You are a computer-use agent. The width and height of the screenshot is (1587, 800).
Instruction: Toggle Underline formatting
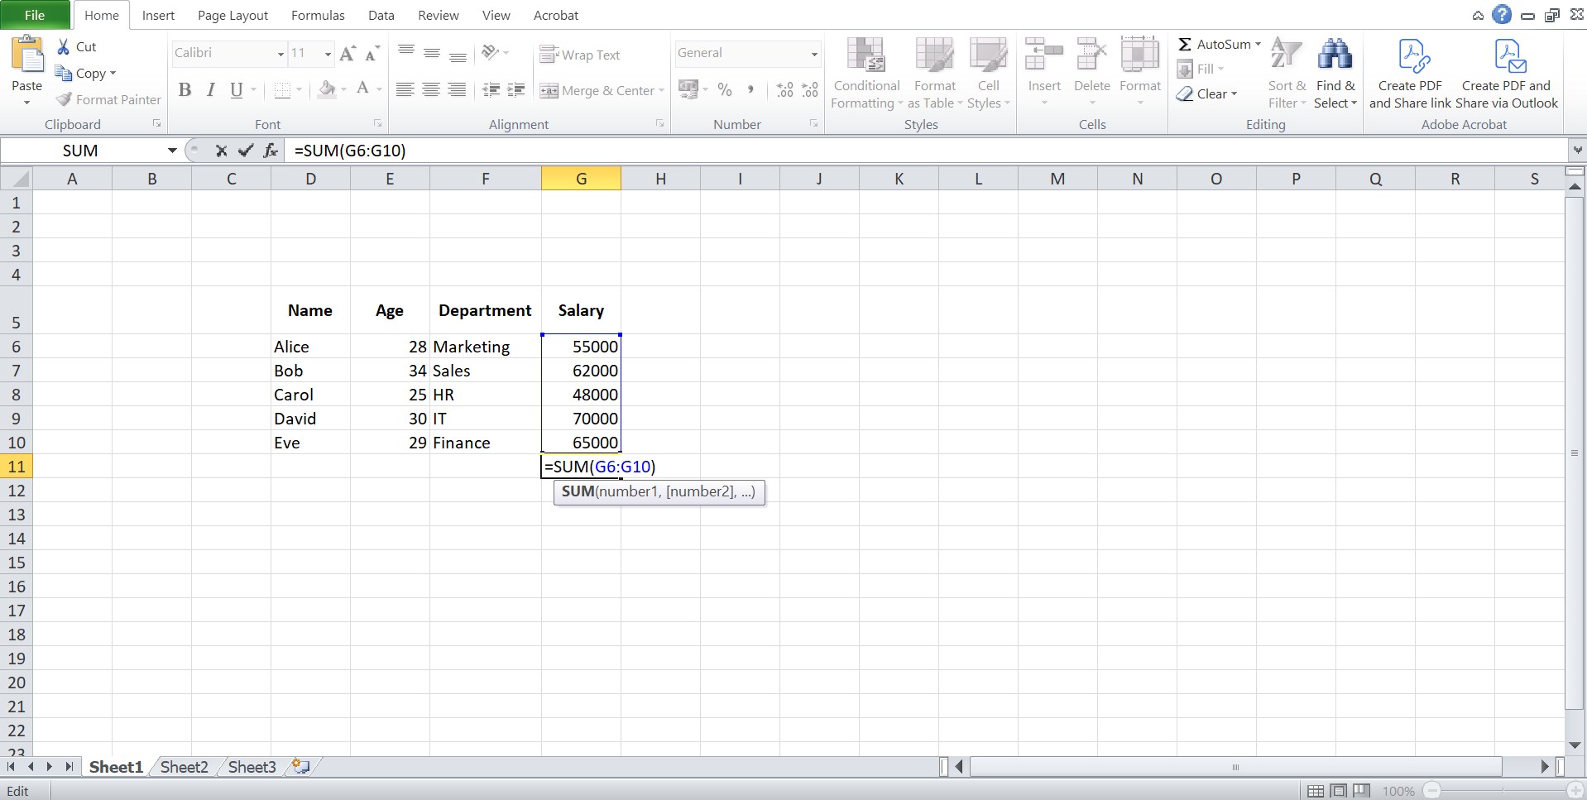click(237, 89)
